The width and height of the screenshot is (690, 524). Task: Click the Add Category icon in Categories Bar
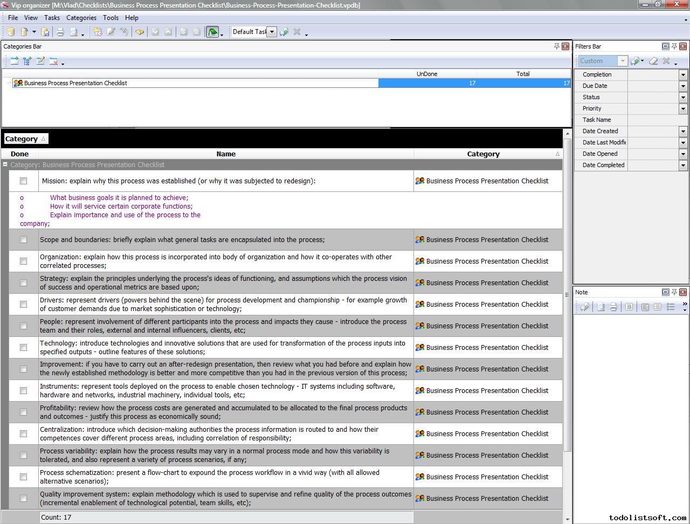[15, 61]
